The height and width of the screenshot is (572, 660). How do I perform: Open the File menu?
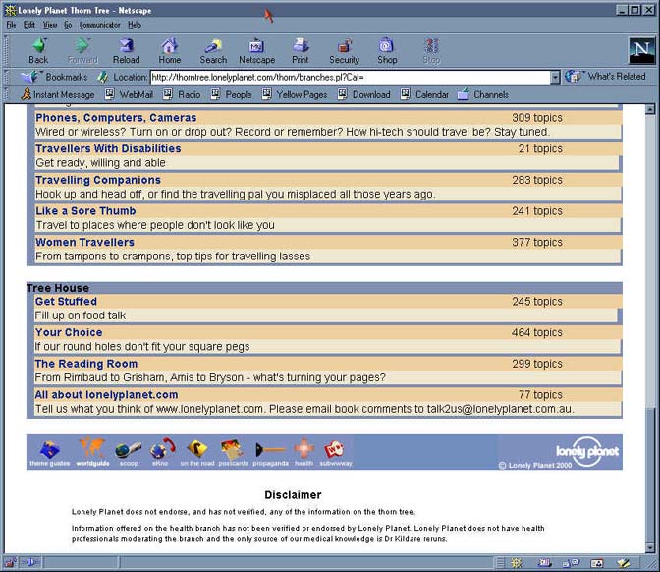coord(11,25)
